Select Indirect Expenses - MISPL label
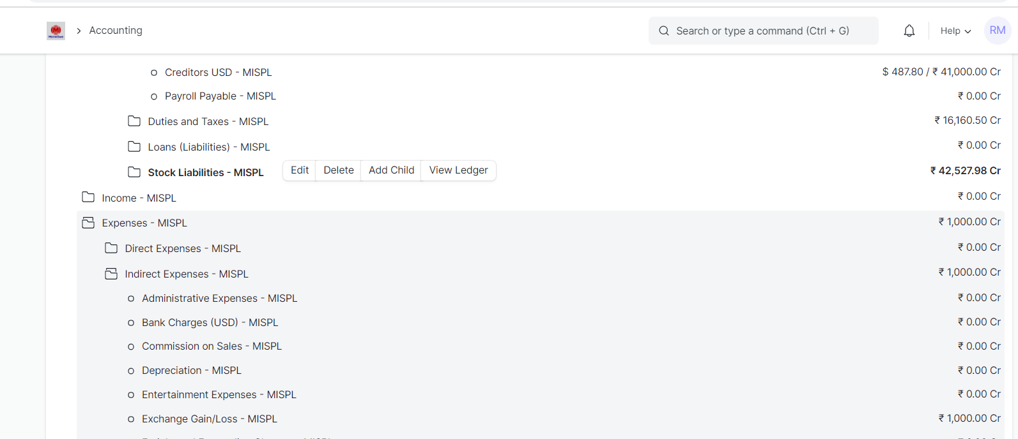Screen dimensions: 1018x439 (187, 274)
